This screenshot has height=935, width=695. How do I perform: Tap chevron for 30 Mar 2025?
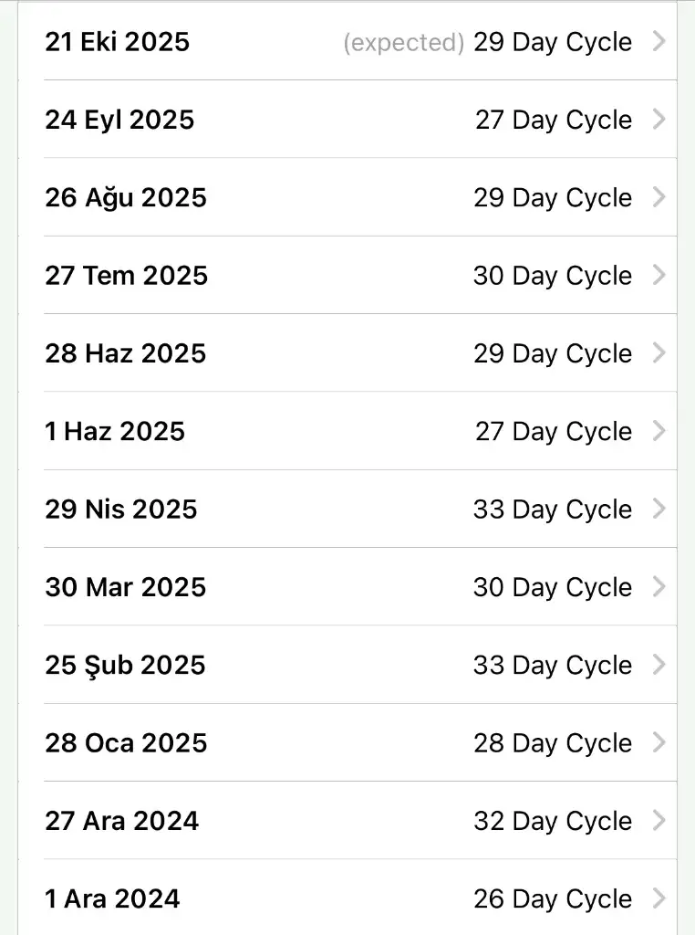[659, 587]
